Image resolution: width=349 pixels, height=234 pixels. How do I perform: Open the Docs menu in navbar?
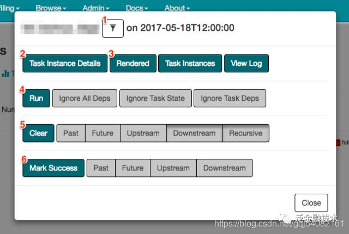click(137, 8)
